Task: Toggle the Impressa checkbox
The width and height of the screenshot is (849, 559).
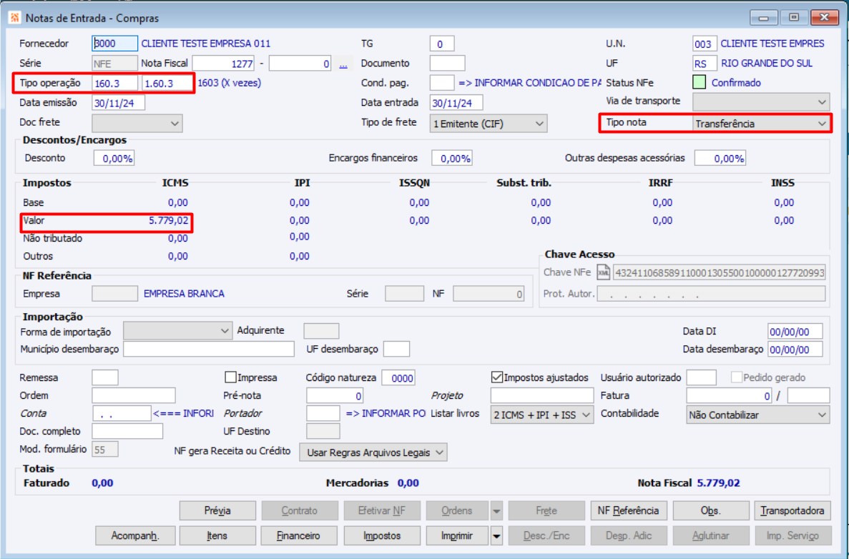Action: tap(230, 377)
